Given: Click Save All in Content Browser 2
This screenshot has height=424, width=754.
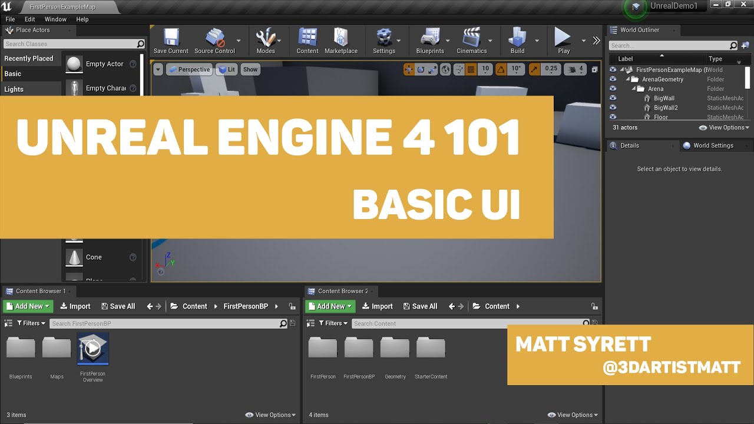Looking at the screenshot, I should point(420,306).
